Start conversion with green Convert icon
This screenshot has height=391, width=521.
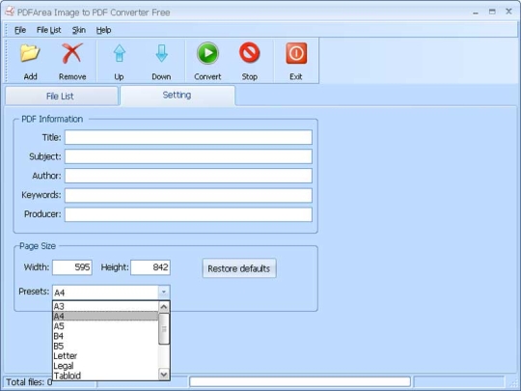point(207,53)
